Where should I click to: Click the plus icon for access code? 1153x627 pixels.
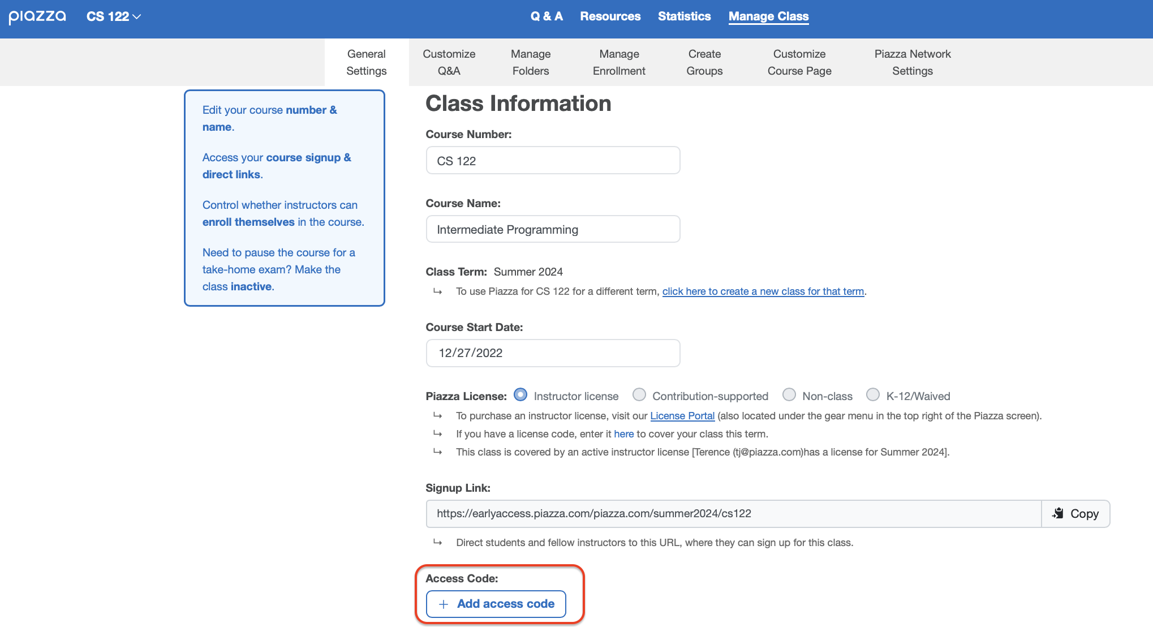pyautogui.click(x=444, y=604)
